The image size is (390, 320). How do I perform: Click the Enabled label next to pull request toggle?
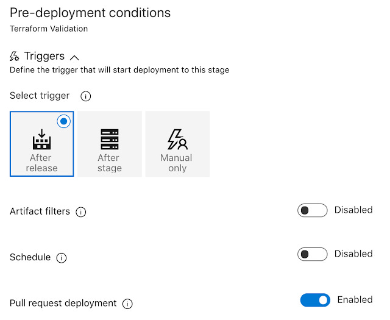click(355, 299)
